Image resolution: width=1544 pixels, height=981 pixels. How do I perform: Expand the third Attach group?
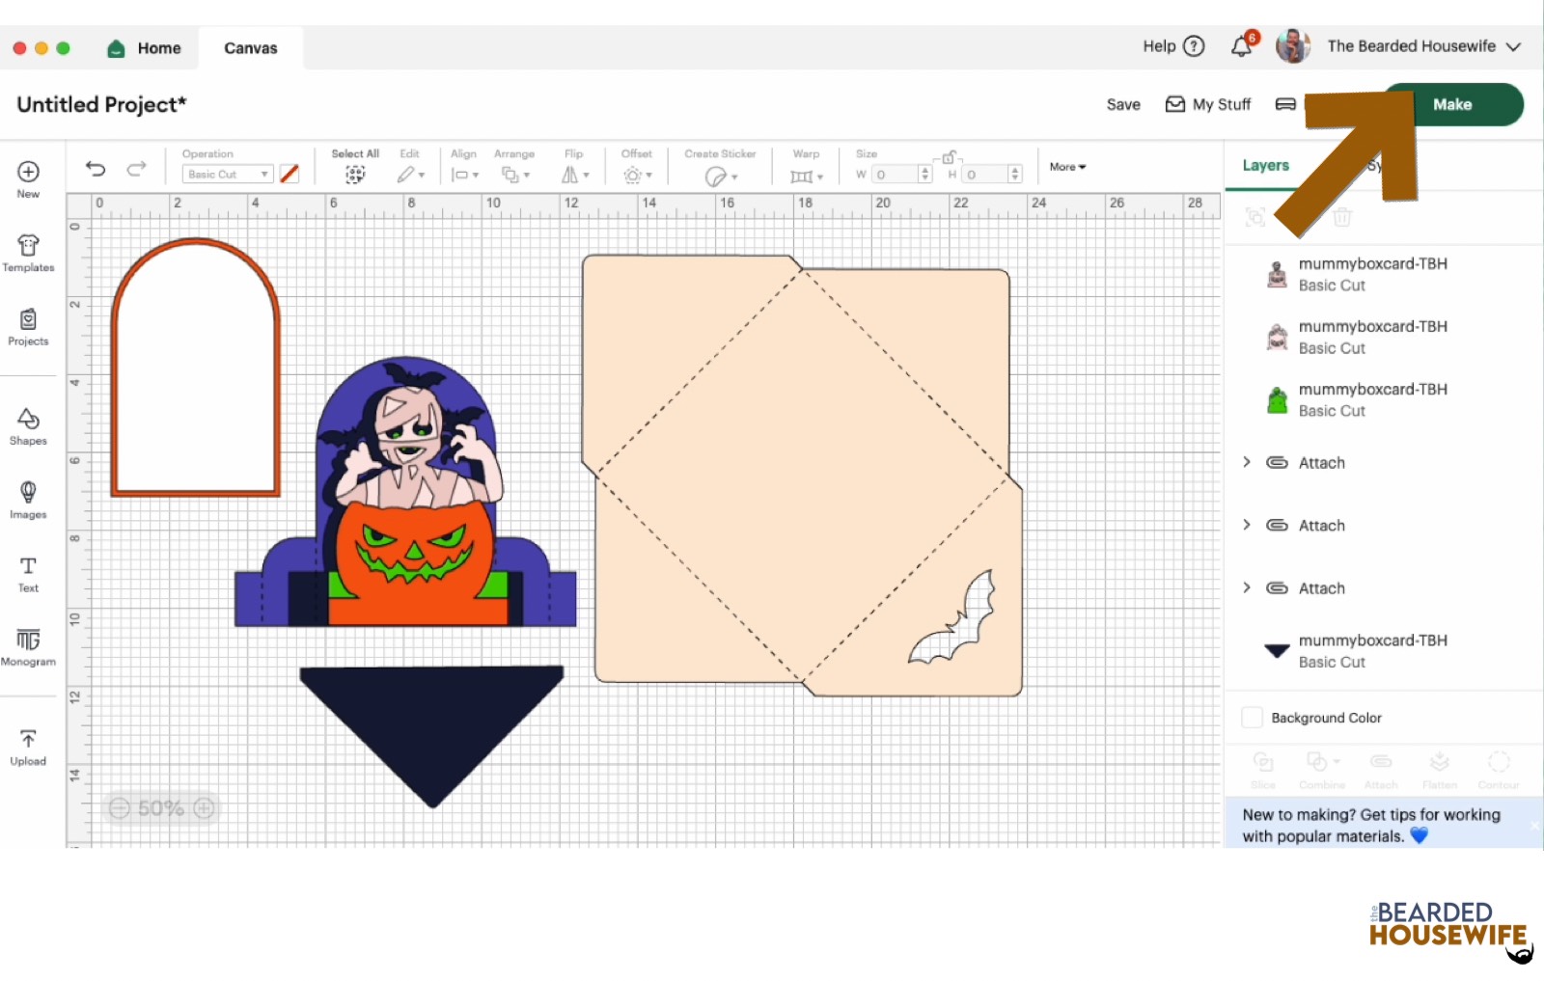tap(1247, 587)
